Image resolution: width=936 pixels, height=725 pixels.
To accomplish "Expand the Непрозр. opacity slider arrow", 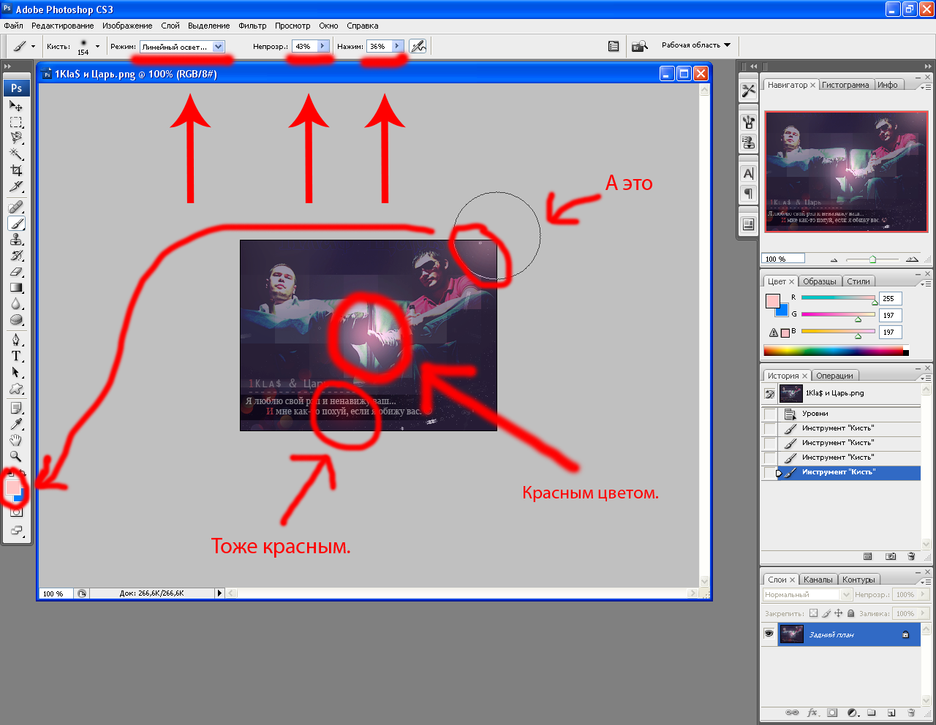I will pos(322,46).
